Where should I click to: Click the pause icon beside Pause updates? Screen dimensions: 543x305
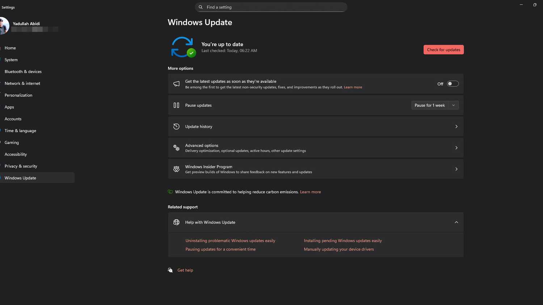(x=176, y=105)
